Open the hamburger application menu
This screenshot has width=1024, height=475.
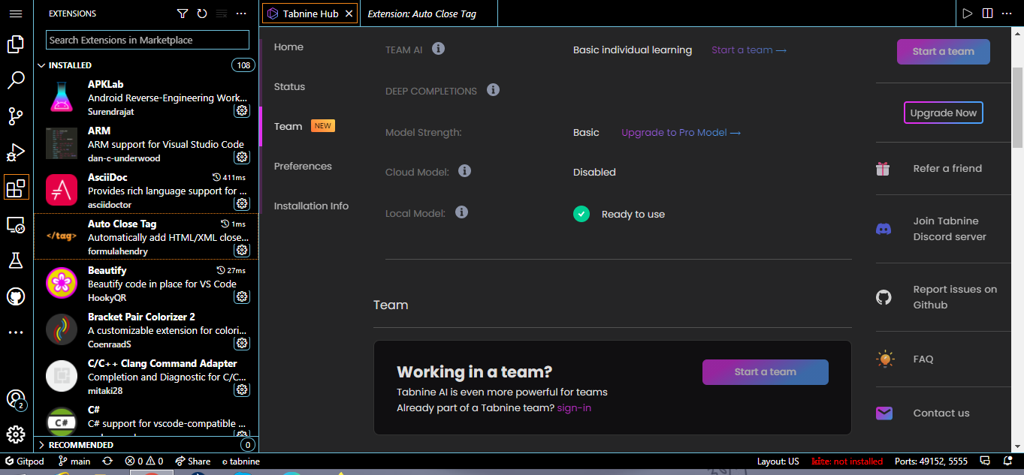point(16,14)
